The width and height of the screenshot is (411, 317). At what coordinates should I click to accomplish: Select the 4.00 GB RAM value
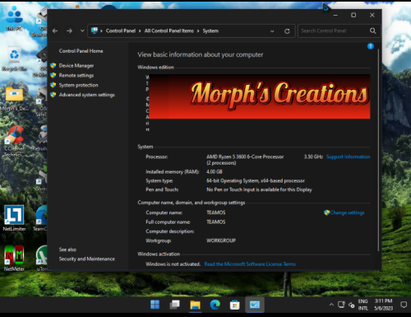[215, 172]
